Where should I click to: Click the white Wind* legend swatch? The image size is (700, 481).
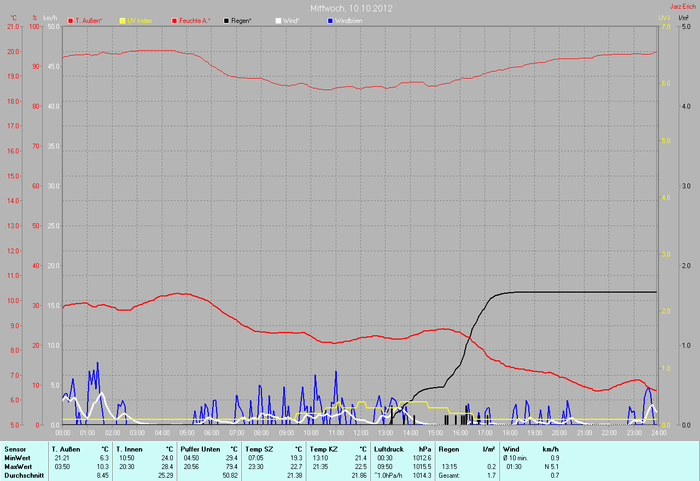click(x=278, y=21)
